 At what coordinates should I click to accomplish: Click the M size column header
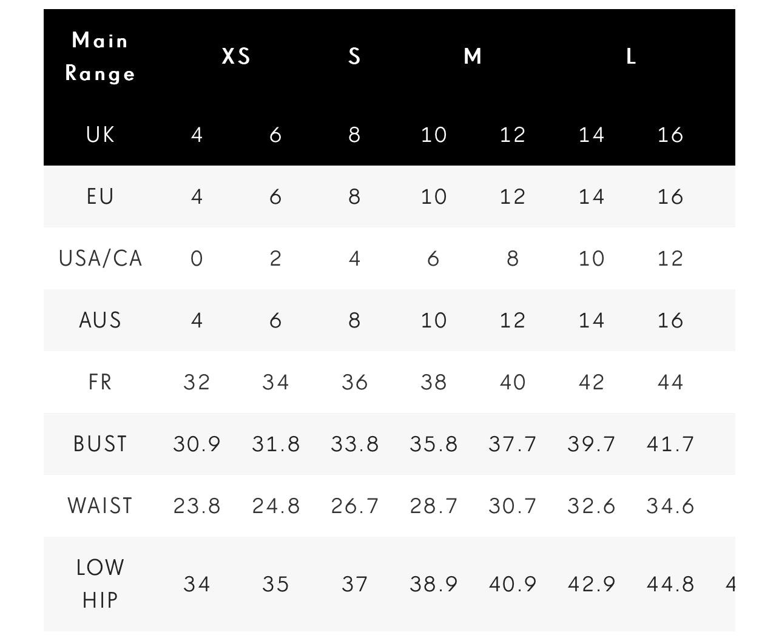473,56
